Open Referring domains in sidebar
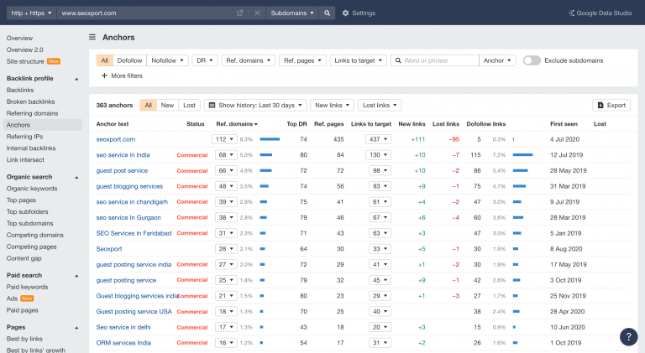 pos(32,113)
